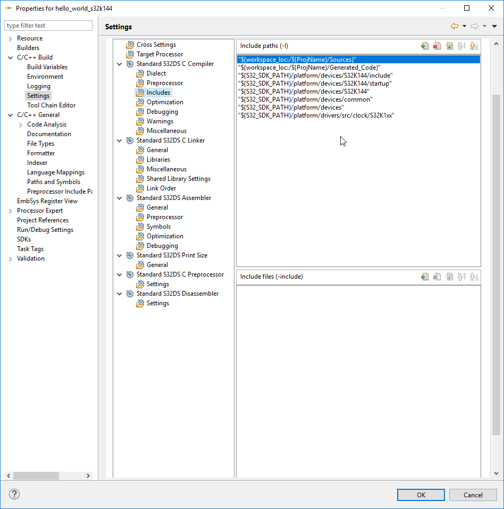The image size is (504, 509).
Task: Select Symbols under Assembler
Action: 159,227
